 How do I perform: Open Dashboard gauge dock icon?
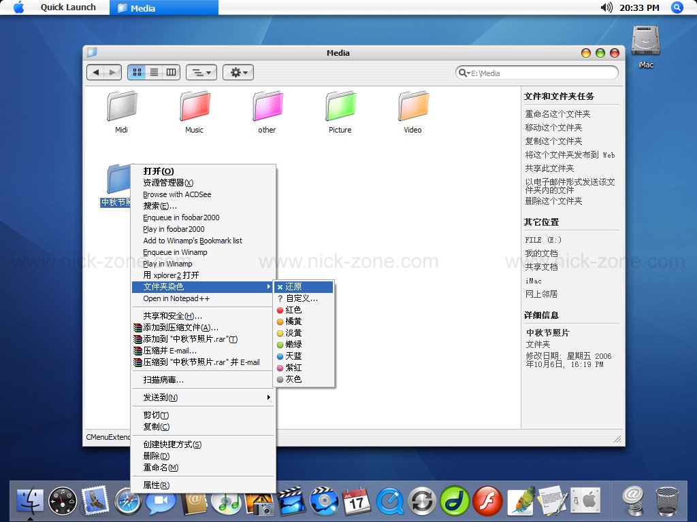click(x=62, y=501)
